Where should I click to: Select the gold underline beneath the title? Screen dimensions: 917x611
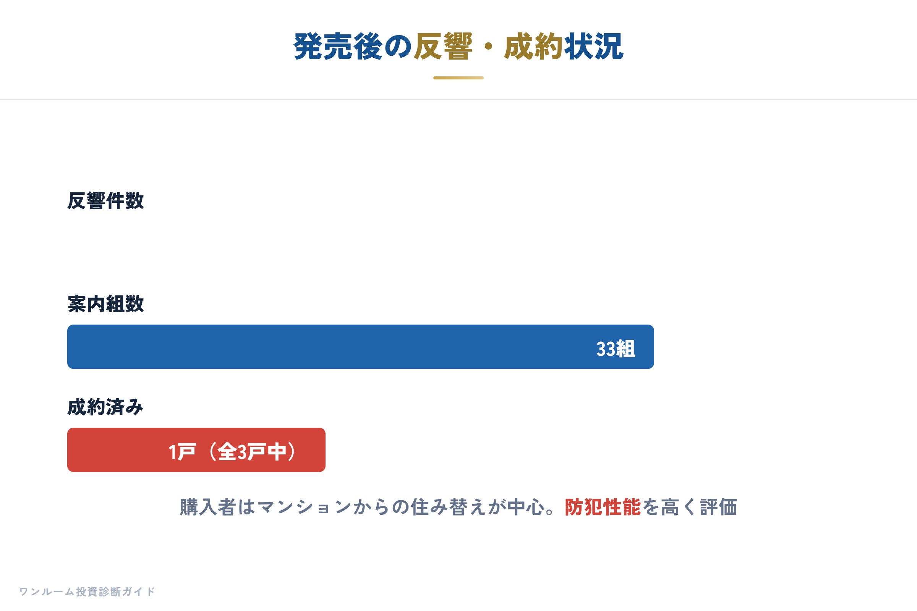(458, 78)
